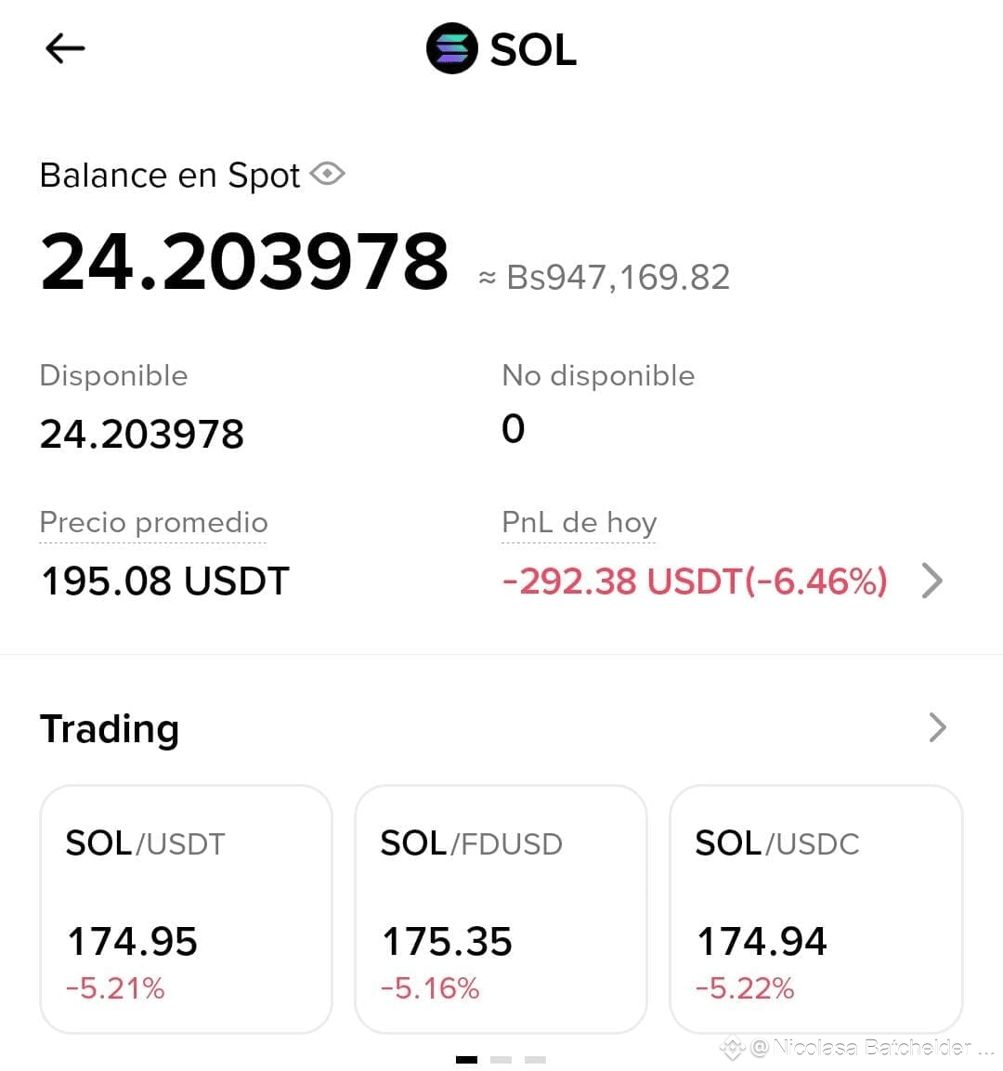Expand the Trading section chevron
1003x1071 pixels.
(x=937, y=727)
